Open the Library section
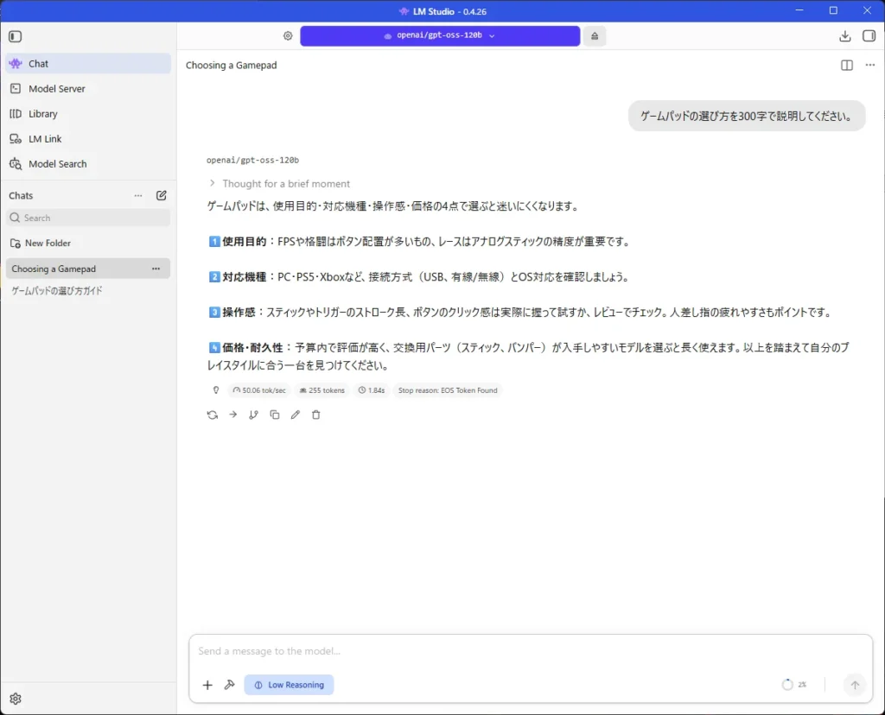This screenshot has height=715, width=885. 88,114
